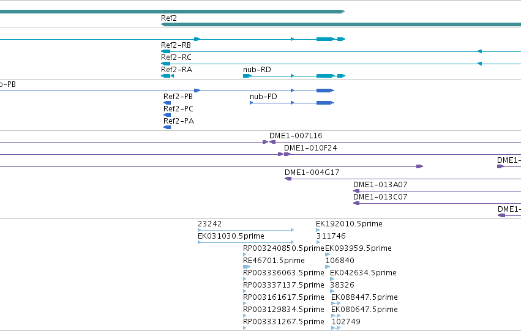Select the RP003331267.5prime EST label

[283, 322]
